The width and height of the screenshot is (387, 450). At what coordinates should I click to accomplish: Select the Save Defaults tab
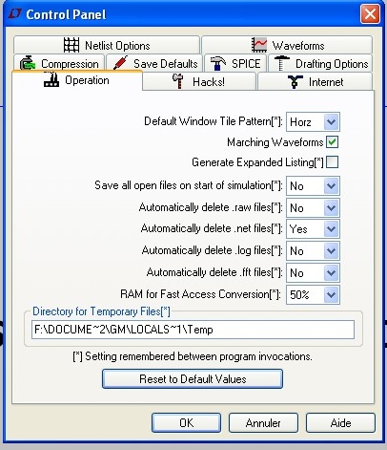pyautogui.click(x=154, y=63)
